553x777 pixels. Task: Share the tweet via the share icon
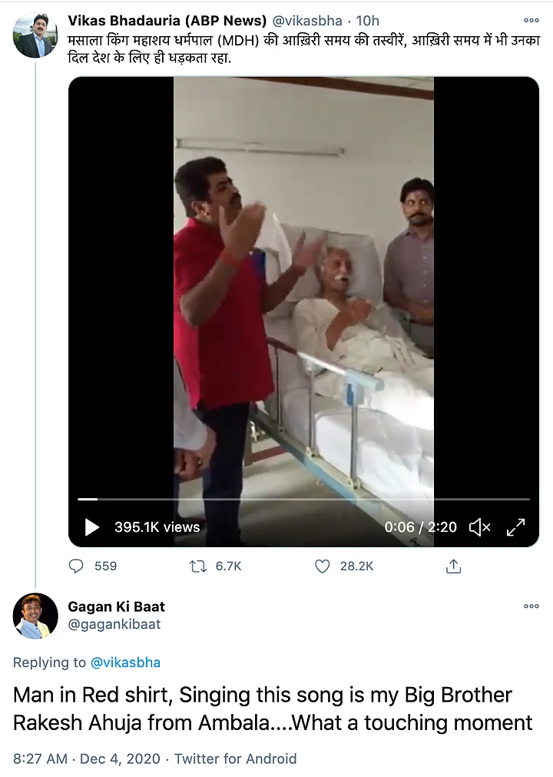[453, 566]
